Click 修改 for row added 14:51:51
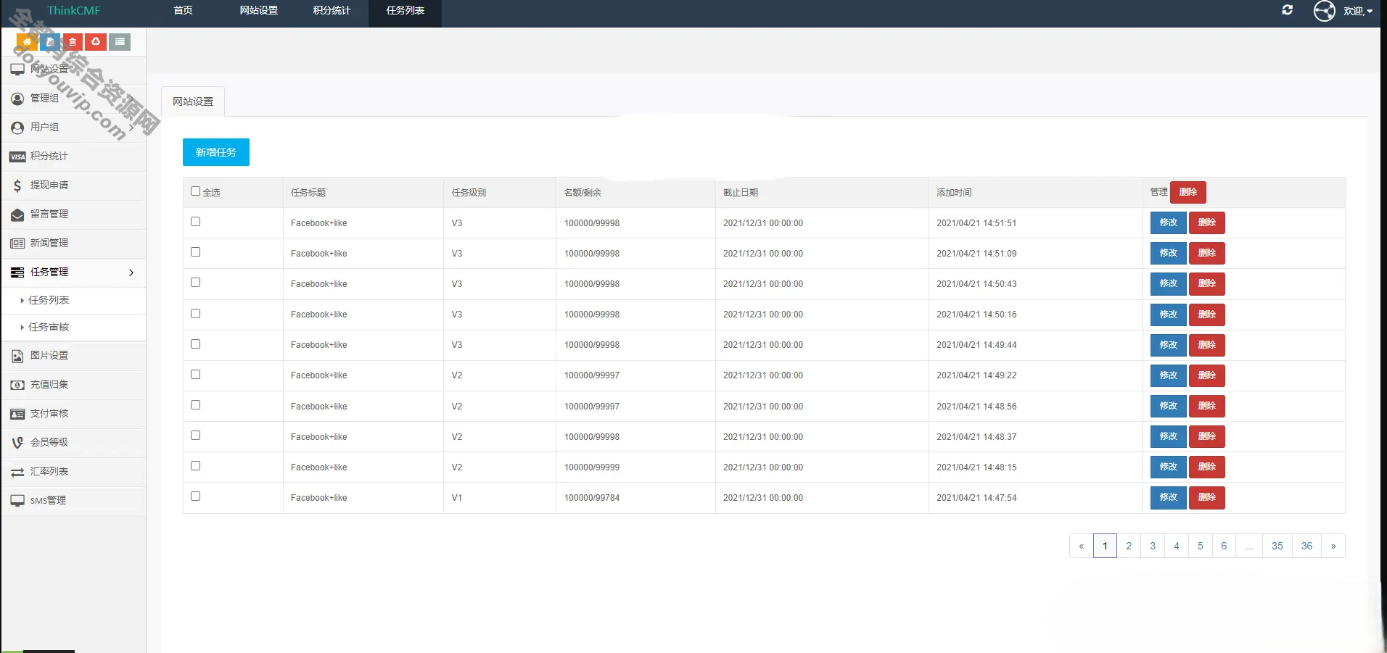Viewport: 1387px width, 653px height. click(1169, 222)
